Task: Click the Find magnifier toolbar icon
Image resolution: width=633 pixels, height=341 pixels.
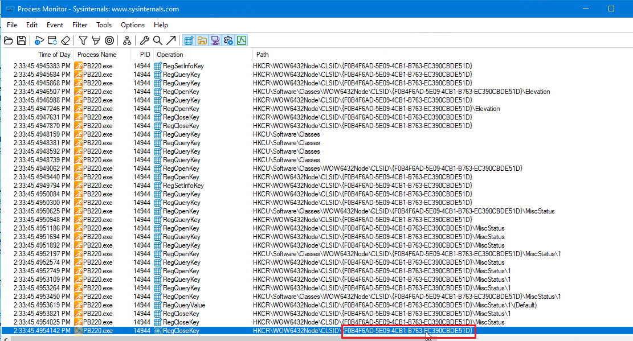Action: tap(158, 40)
